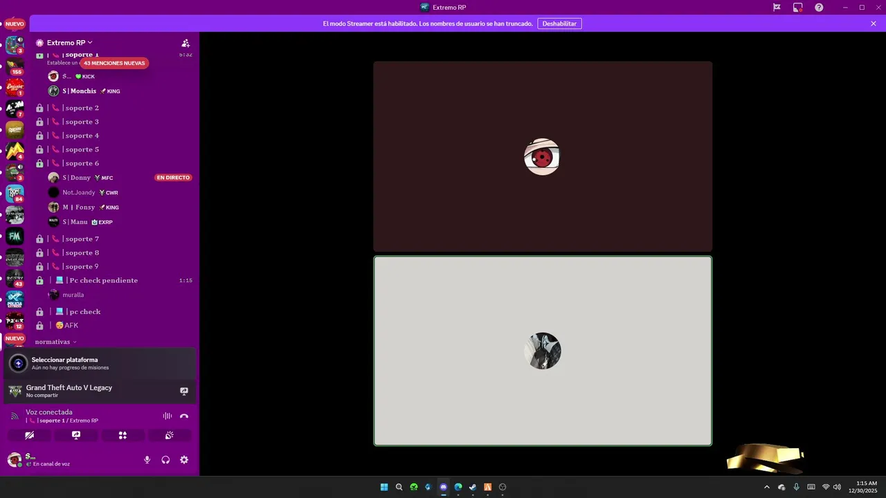Deafen with the headphones icon
The height and width of the screenshot is (498, 886).
[x=165, y=459]
